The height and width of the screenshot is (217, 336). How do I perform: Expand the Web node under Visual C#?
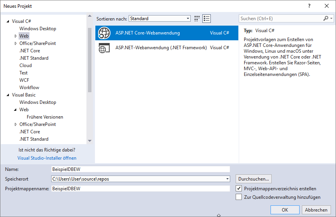(x=16, y=36)
